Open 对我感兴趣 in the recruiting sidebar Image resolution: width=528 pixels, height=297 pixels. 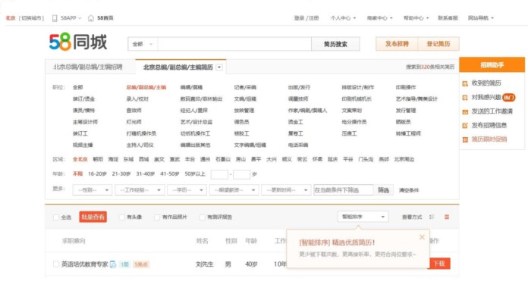pyautogui.click(x=486, y=97)
